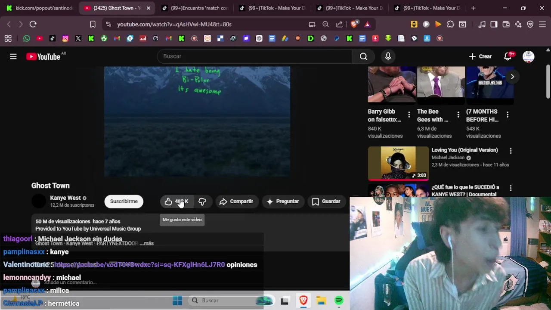Go to YouTube home via the logo
551x310 pixels.
tap(43, 56)
